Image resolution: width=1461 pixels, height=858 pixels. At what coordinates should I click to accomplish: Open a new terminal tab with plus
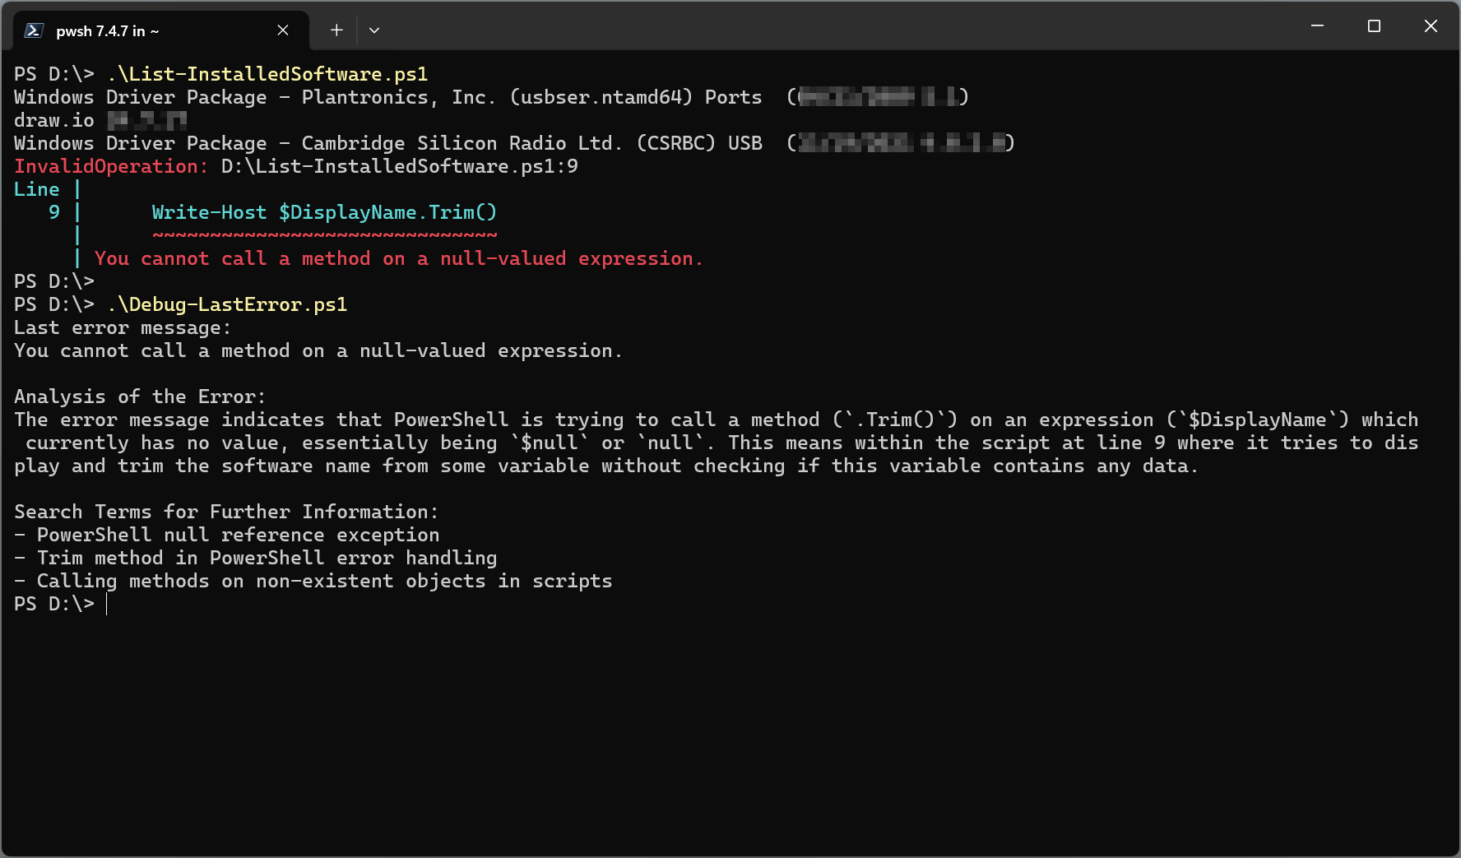[336, 30]
